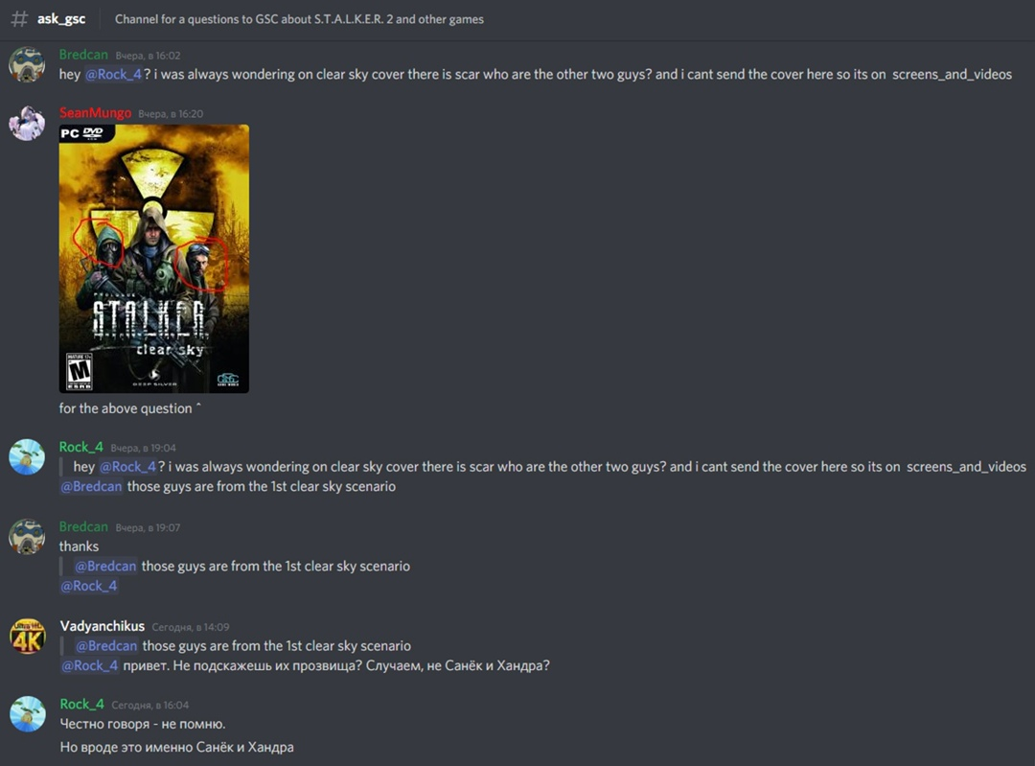Click screens_and_videos text in Bredcan's first message
1035x766 pixels.
(x=952, y=75)
